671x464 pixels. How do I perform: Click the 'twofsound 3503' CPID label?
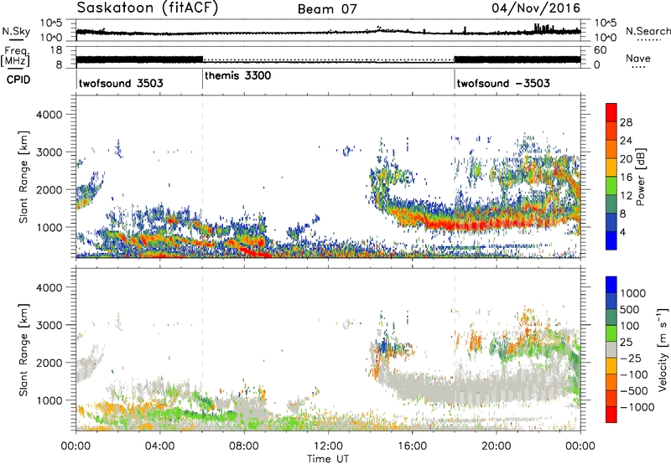click(121, 83)
